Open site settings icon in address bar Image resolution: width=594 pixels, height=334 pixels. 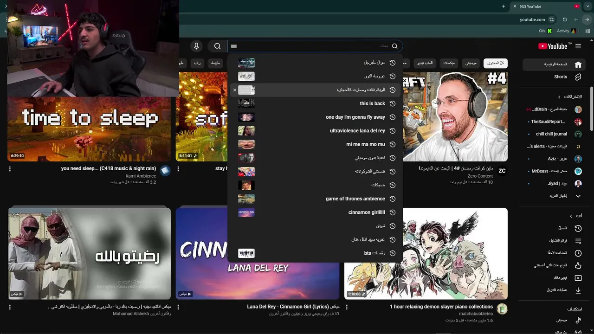(551, 19)
